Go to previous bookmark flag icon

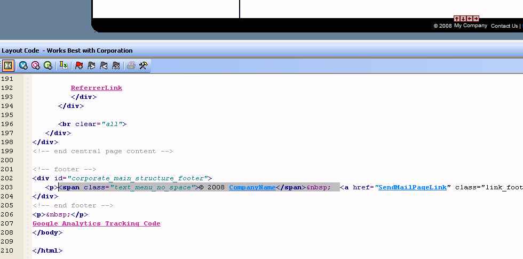[x=104, y=65]
